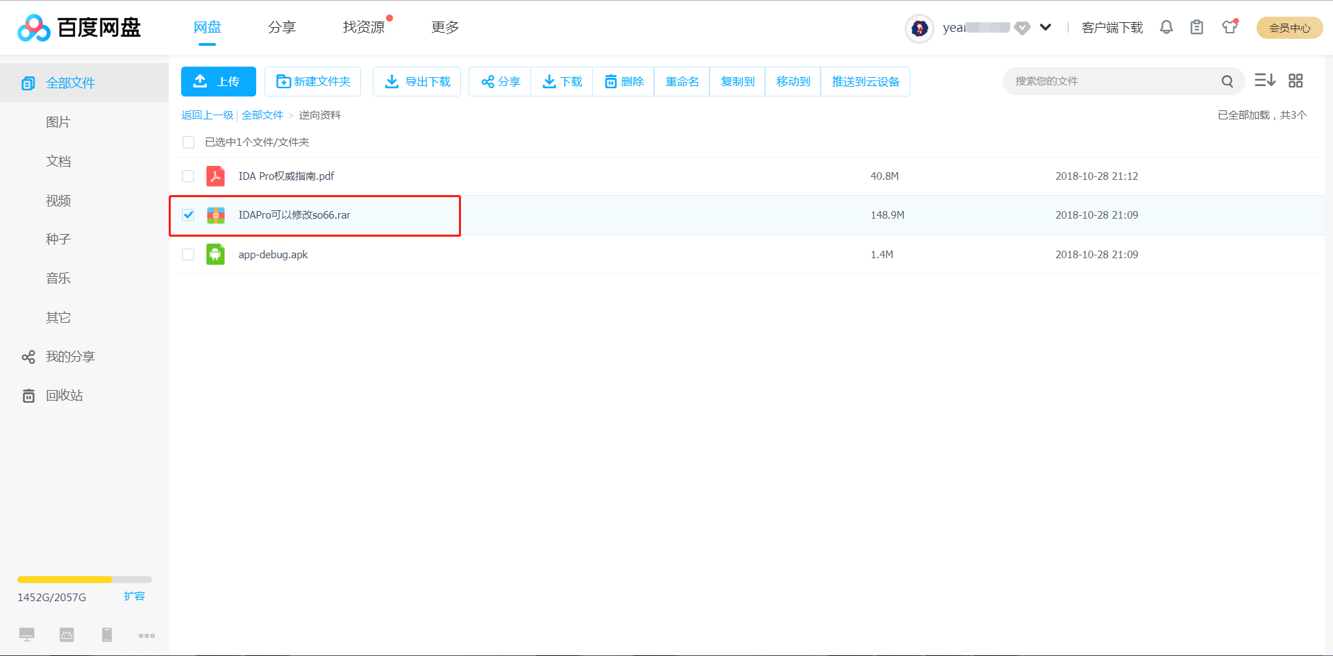Click the Baidu Netdisk logo

coord(79,28)
